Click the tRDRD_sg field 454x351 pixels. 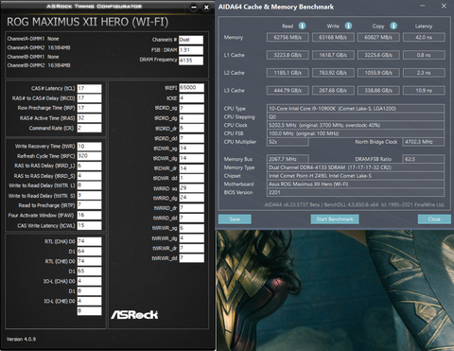click(191, 109)
